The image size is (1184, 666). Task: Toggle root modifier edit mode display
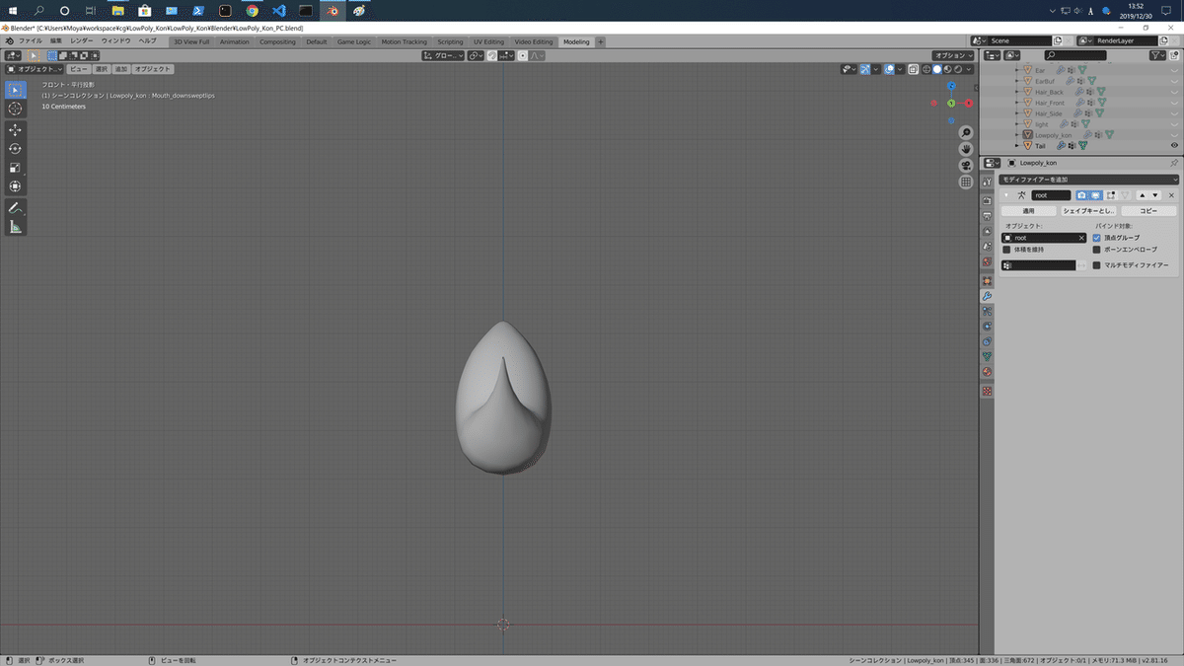pos(1110,195)
